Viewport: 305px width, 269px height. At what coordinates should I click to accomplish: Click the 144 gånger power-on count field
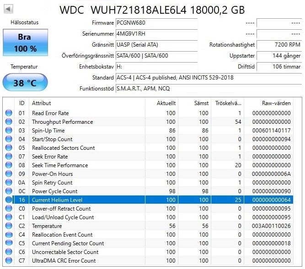279,56
